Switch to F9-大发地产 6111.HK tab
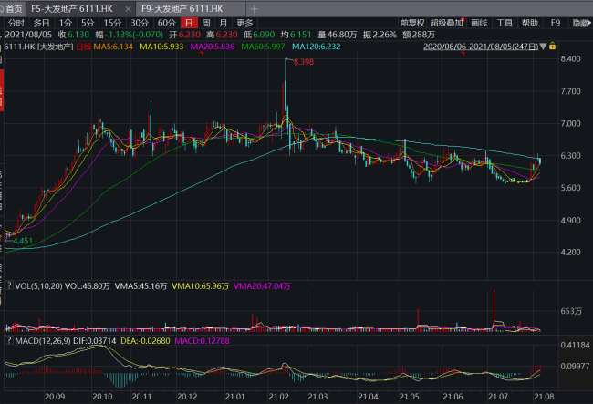The image size is (593, 404). pos(182,9)
